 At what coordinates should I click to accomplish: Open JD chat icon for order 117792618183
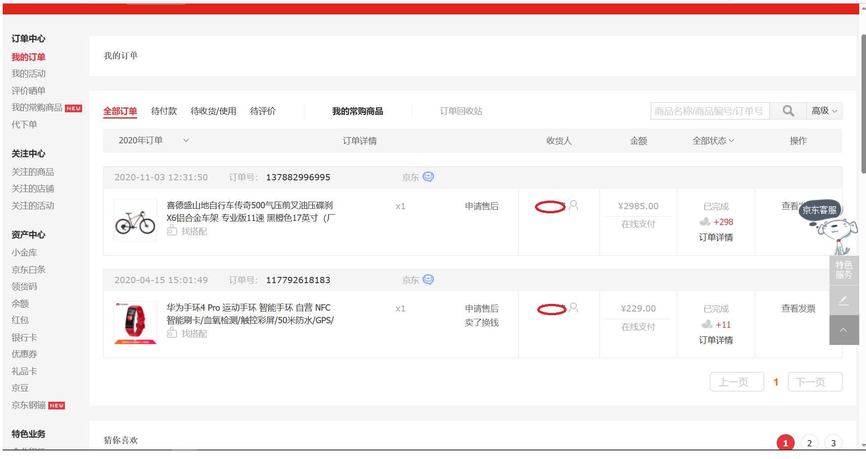[428, 280]
